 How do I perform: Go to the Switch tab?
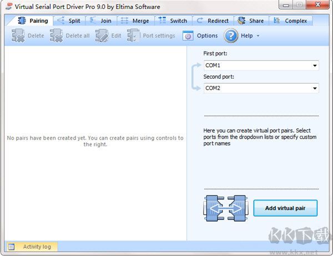174,21
